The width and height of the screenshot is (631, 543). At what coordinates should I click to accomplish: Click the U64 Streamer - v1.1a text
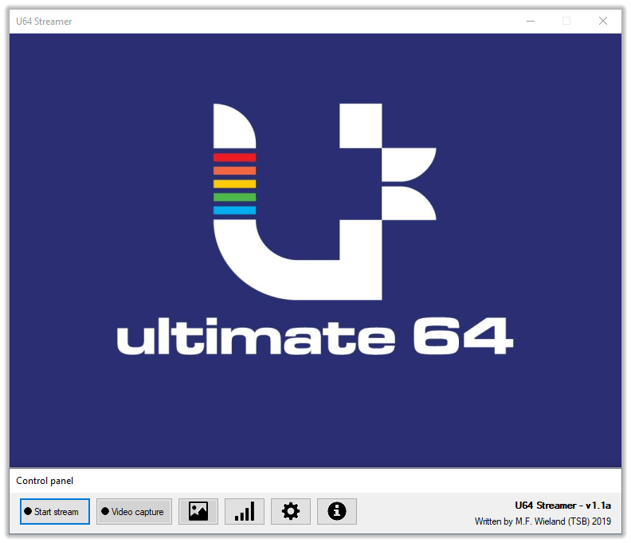point(563,506)
